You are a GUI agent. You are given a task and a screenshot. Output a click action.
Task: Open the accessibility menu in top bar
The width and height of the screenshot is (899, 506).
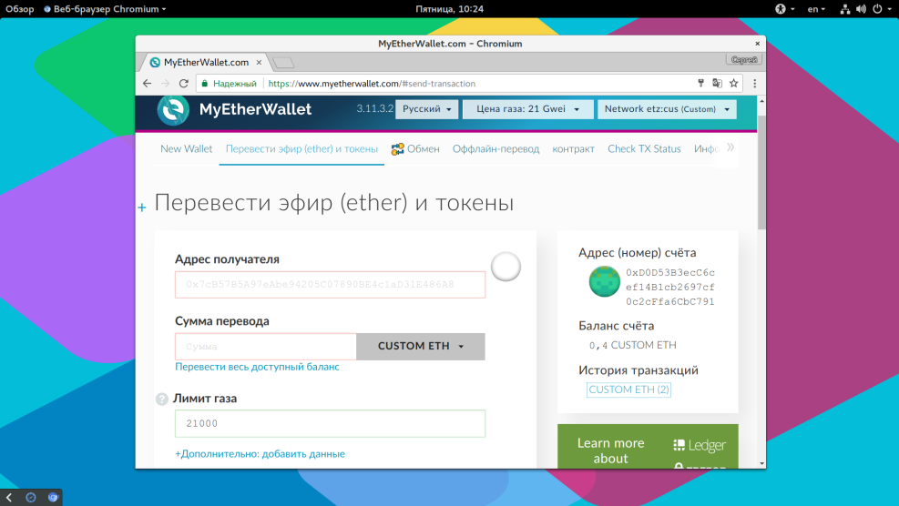tap(785, 9)
